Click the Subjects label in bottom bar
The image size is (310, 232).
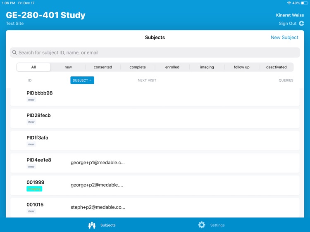click(108, 225)
